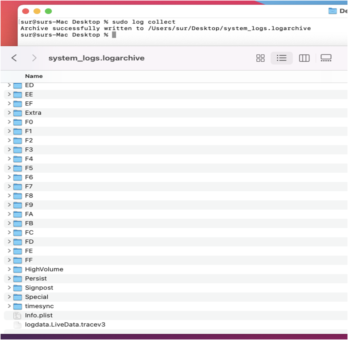The height and width of the screenshot is (340, 348).
Task: Click the Signpost folder icon
Action: pos(18,288)
